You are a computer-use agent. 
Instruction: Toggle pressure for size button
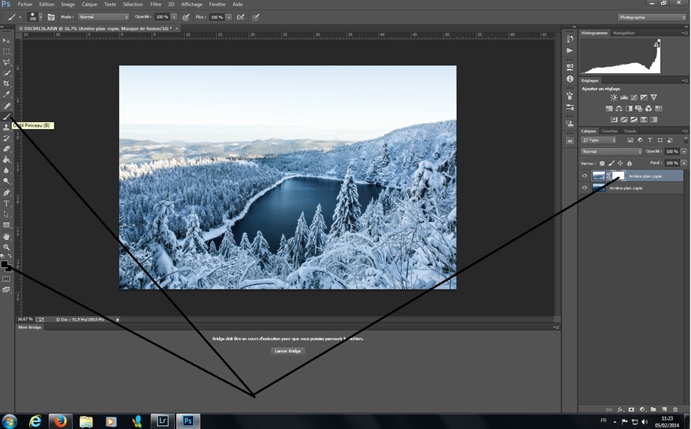coord(256,17)
